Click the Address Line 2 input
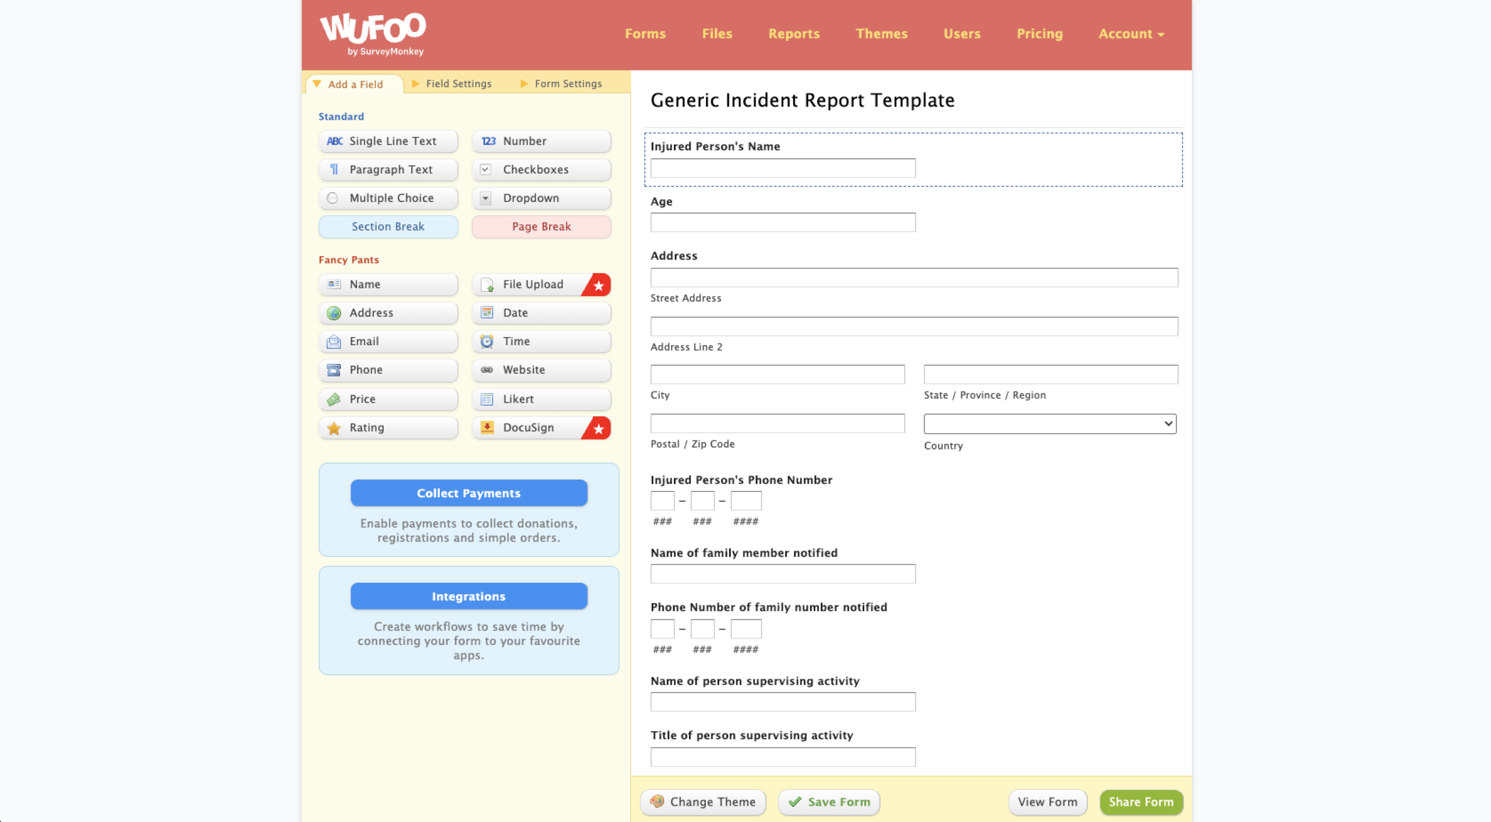1491x822 pixels. click(x=914, y=326)
